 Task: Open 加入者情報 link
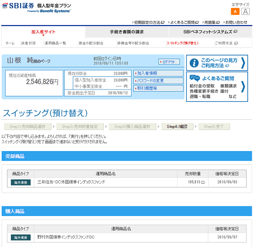coord(158,73)
